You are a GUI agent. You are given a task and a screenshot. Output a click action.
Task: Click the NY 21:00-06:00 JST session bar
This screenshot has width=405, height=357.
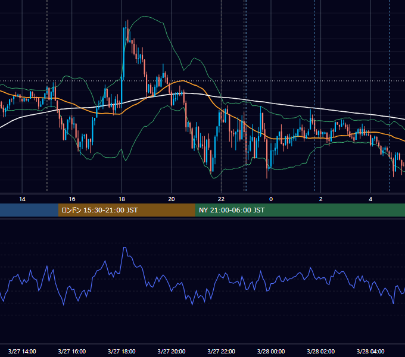[300, 210]
